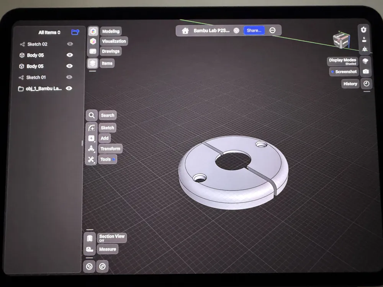The image size is (383, 287).
Task: Toggle visibility of Sketch 02
Action: (x=70, y=44)
